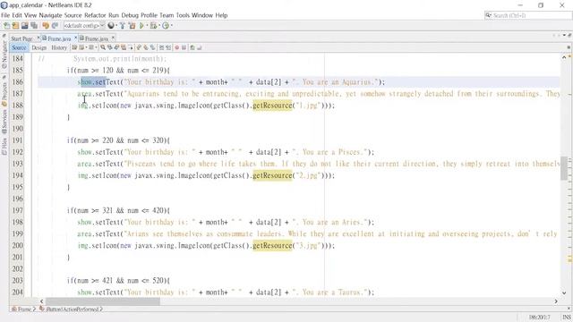Viewport: 573px width, 322px height.
Task: Click Find Next Occurrence icon
Action: [116, 47]
